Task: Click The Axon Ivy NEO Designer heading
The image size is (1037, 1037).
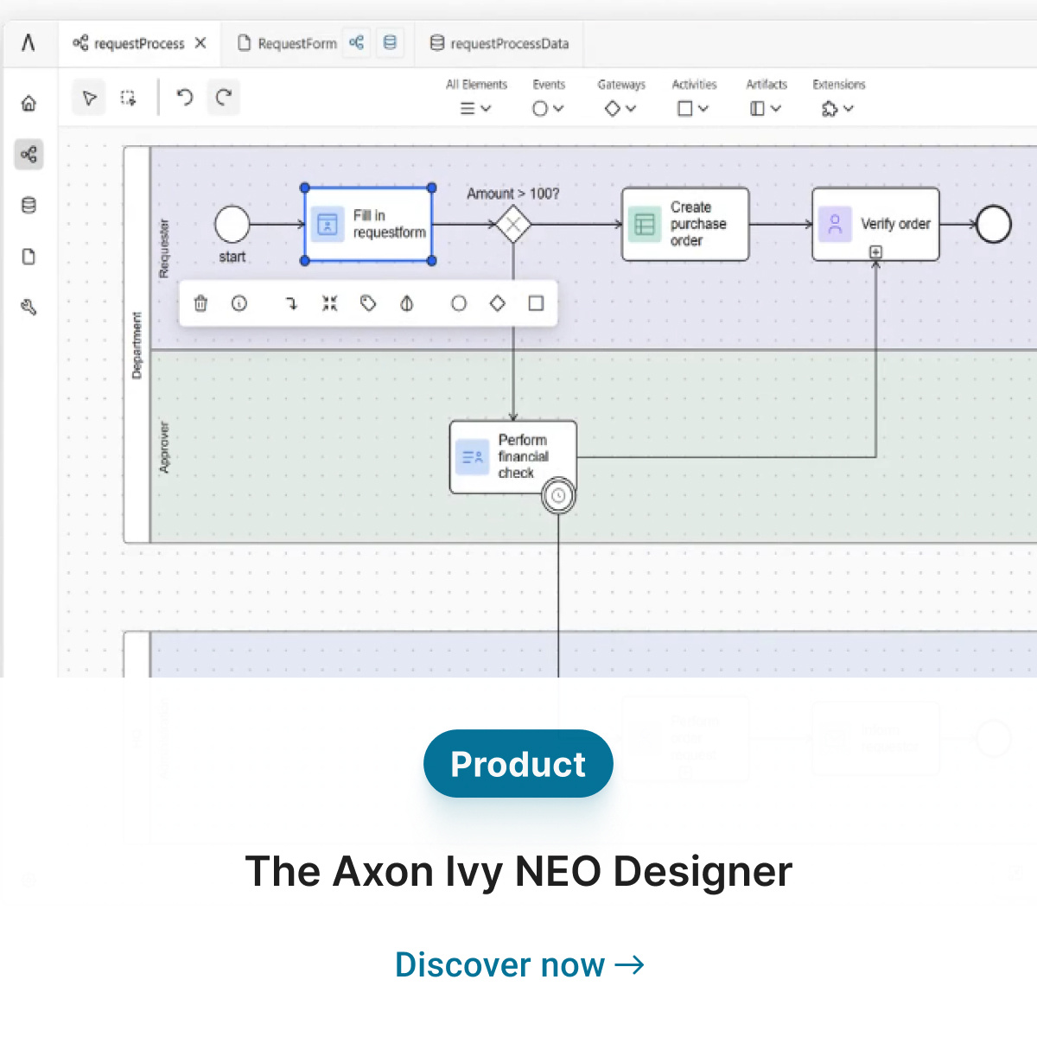Action: [518, 871]
